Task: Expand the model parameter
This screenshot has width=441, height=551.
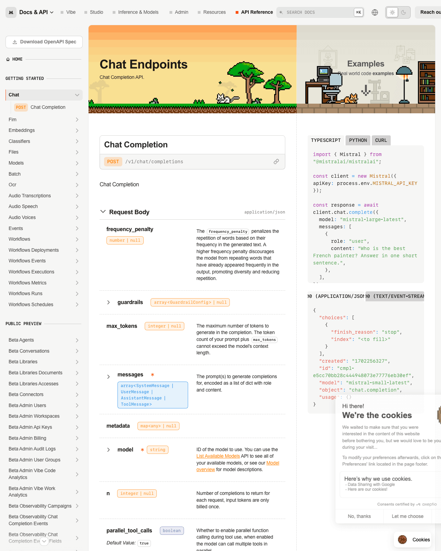Action: [x=109, y=450]
